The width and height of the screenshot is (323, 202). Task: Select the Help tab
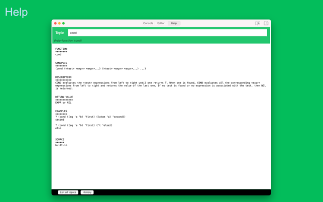click(174, 23)
